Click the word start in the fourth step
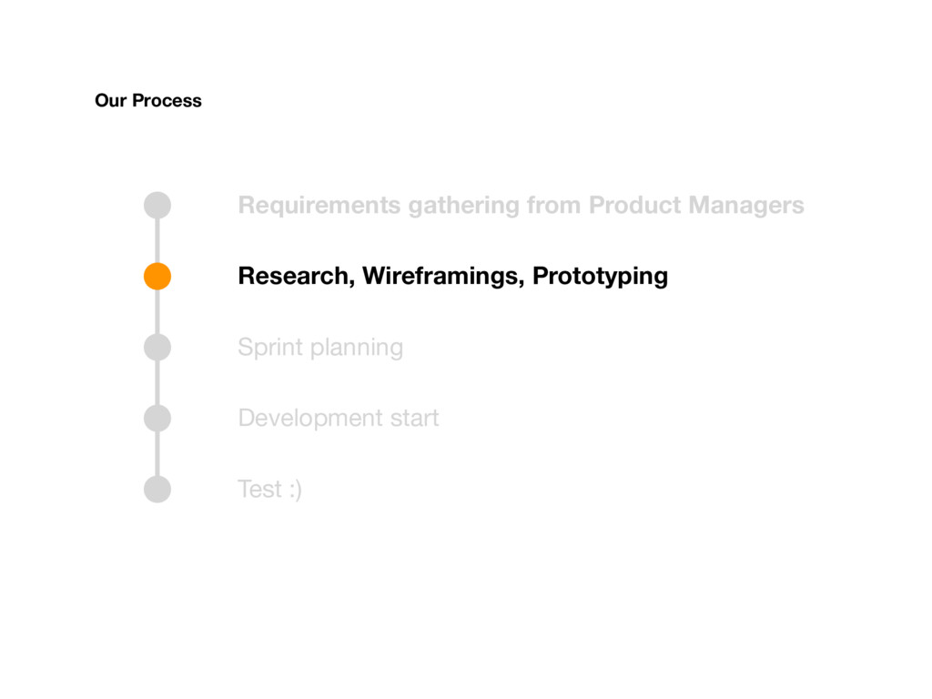Screen dimensions: 932x699 tap(414, 418)
